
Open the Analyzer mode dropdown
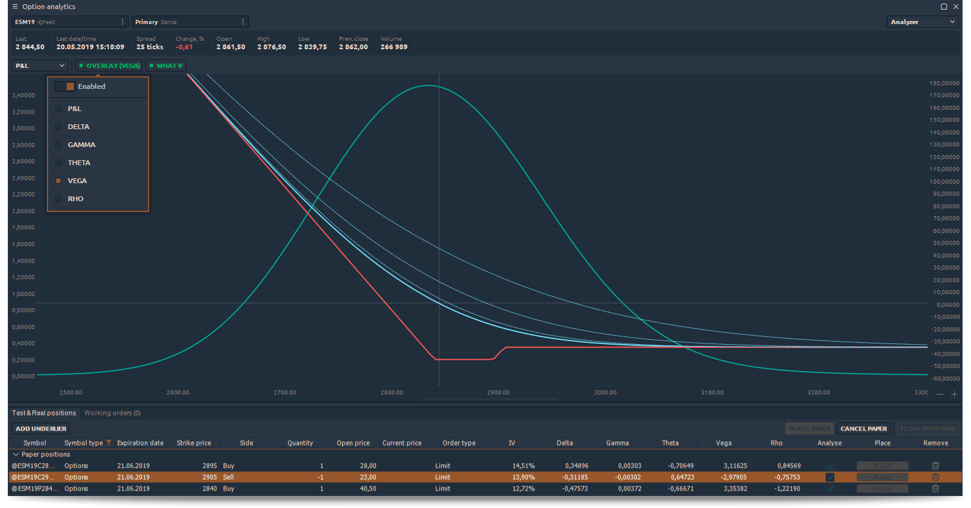coord(923,22)
